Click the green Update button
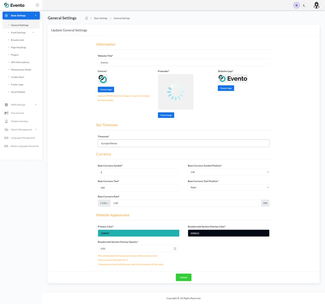The height and width of the screenshot is (304, 325). [183, 277]
